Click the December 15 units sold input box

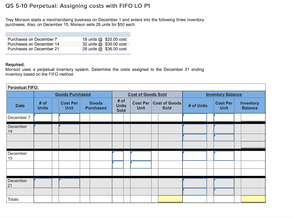118,155
